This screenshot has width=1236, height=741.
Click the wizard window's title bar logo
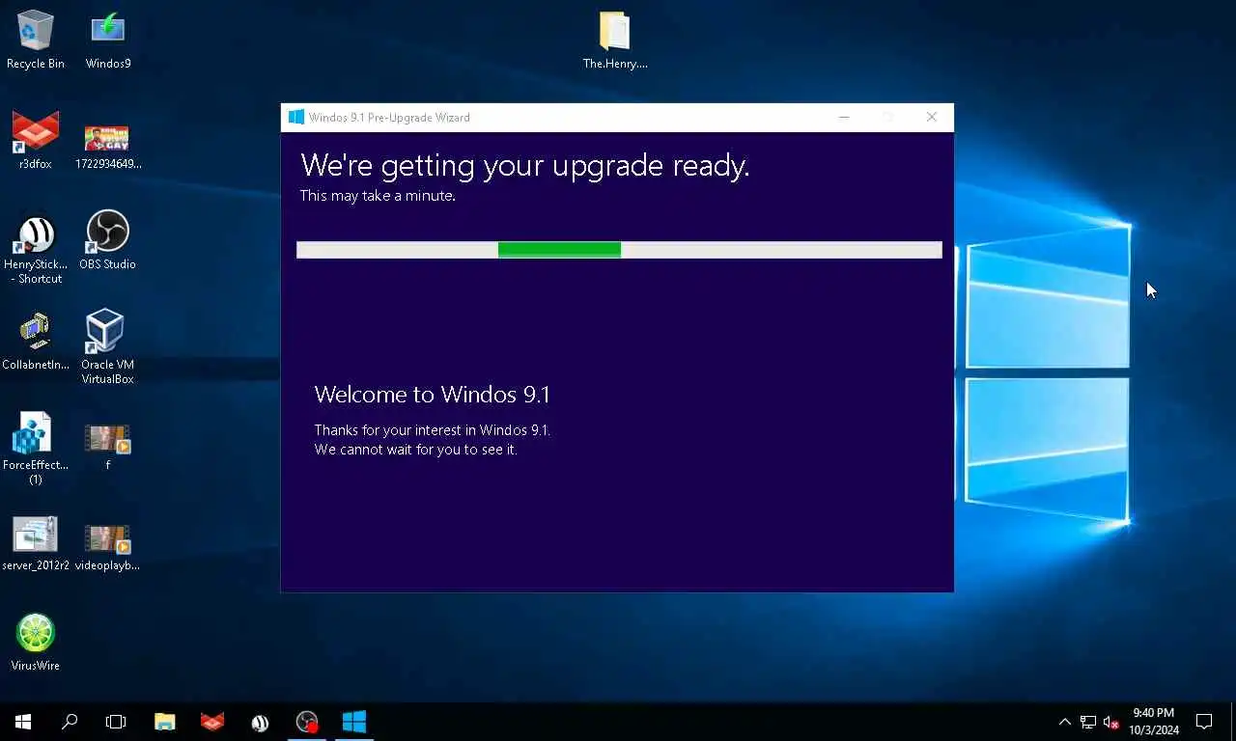point(296,117)
